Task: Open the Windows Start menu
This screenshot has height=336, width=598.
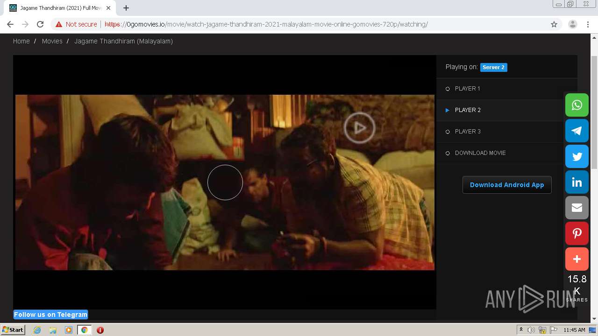Action: point(13,329)
